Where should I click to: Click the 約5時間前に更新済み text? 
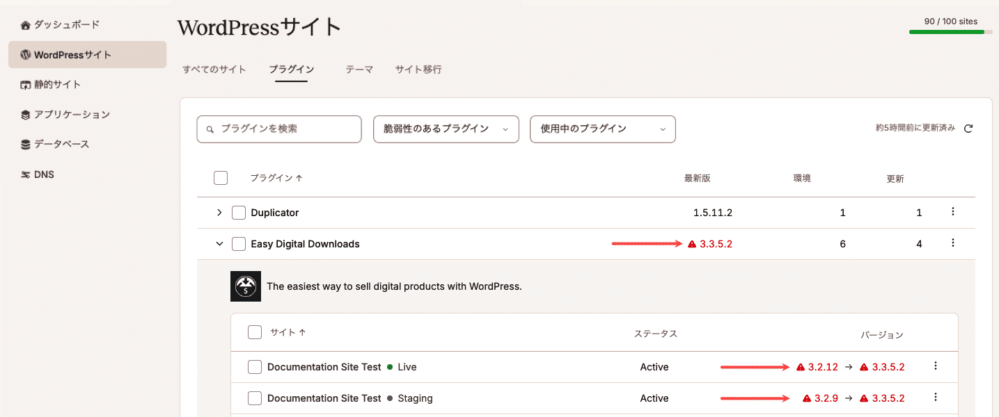click(x=915, y=129)
